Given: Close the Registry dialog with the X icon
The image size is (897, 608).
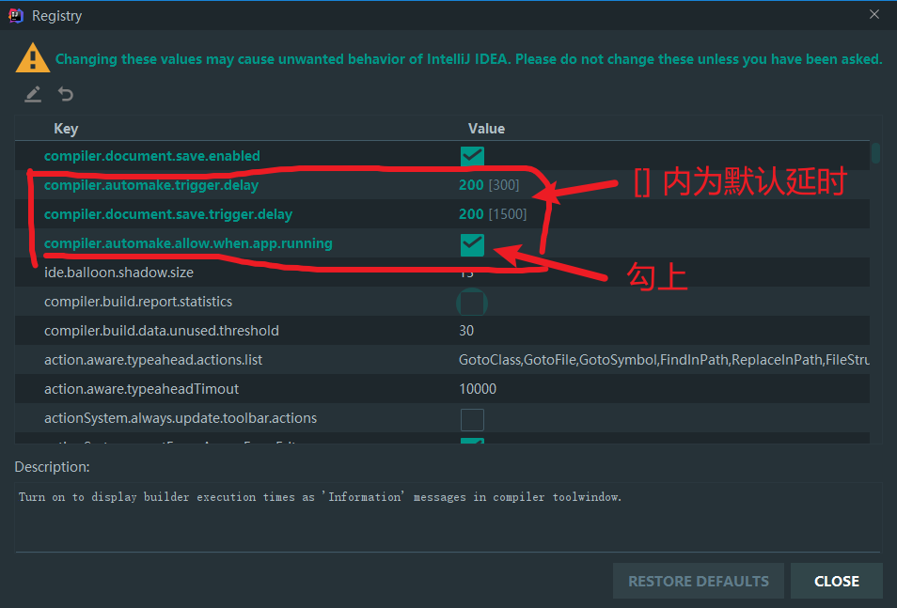Looking at the screenshot, I should click(x=874, y=14).
